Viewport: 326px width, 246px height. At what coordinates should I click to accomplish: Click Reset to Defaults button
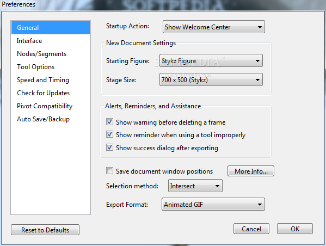tap(45, 230)
